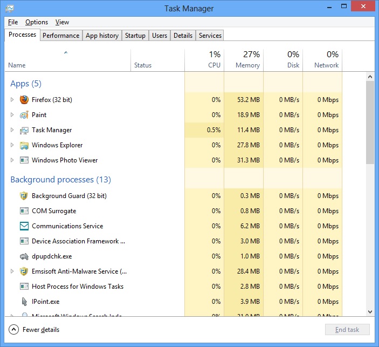Click the scrollbar down arrow
Image resolution: width=379 pixels, height=347 pixels.
370,312
